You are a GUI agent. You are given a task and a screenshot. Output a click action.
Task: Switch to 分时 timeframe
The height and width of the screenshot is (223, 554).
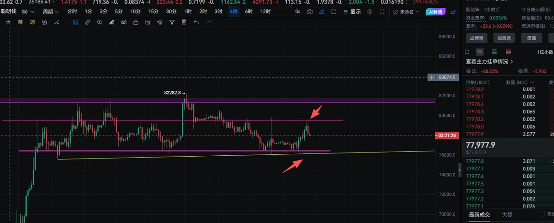(x=72, y=12)
